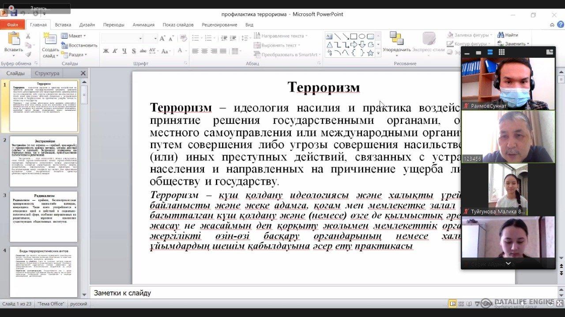
Task: Open the Макет layout dropdown
Action: (x=73, y=36)
